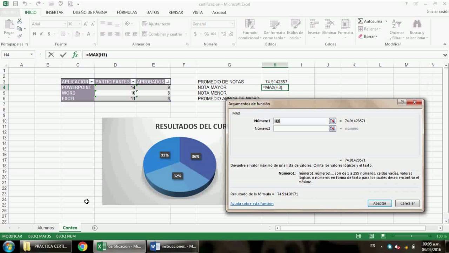This screenshot has height=253, width=449.
Task: Click the borders icon in Fuente group
Action: click(x=63, y=34)
